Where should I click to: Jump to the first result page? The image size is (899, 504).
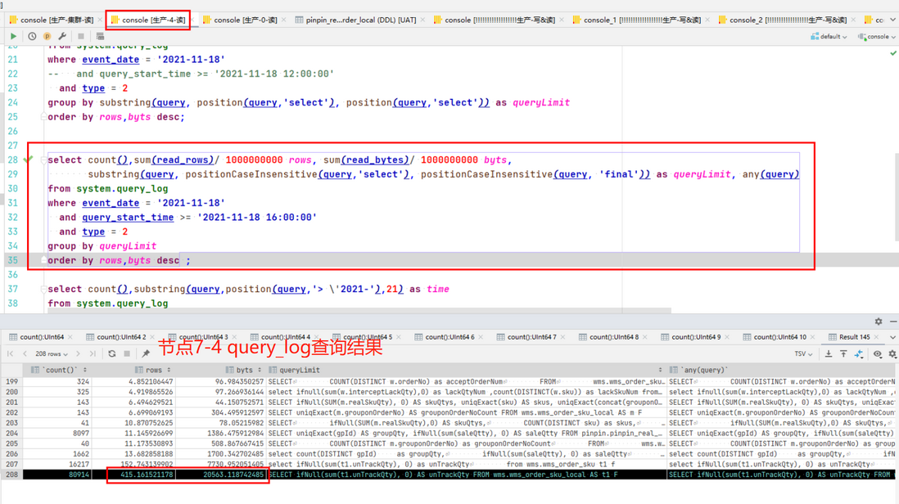pyautogui.click(x=11, y=353)
